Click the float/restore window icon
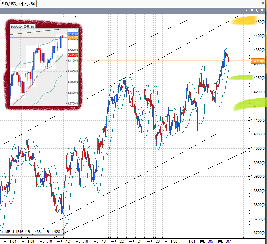Viewport: 267px width, 244px height. [257, 10]
